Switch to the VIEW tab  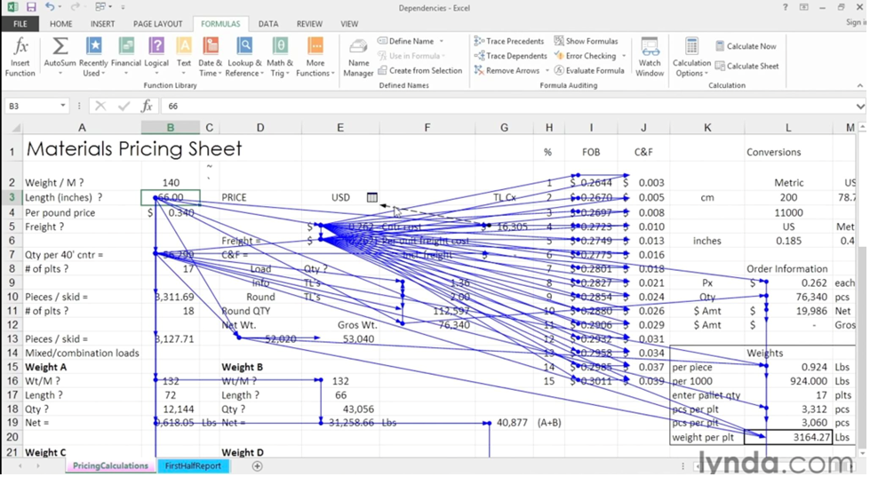pyautogui.click(x=349, y=24)
